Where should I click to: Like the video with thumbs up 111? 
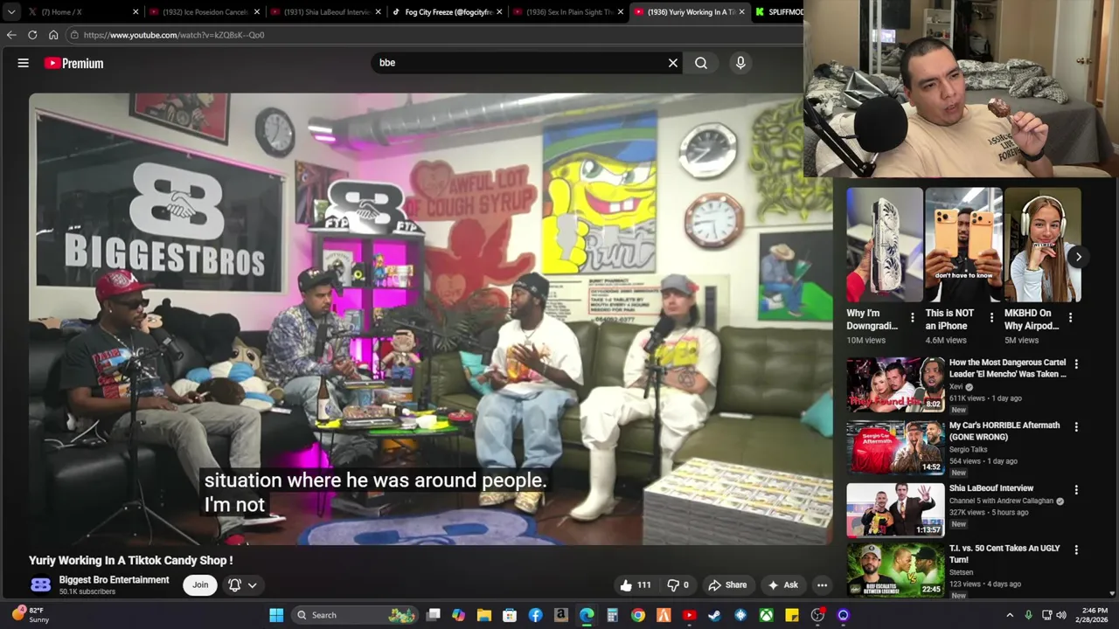(636, 585)
